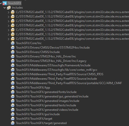Viewport: 129px width, 126px height.
Task: Click icon beside FreeRTOS/Source/include
Action: coord(13,79)
